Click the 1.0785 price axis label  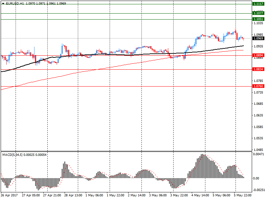[x=259, y=81]
